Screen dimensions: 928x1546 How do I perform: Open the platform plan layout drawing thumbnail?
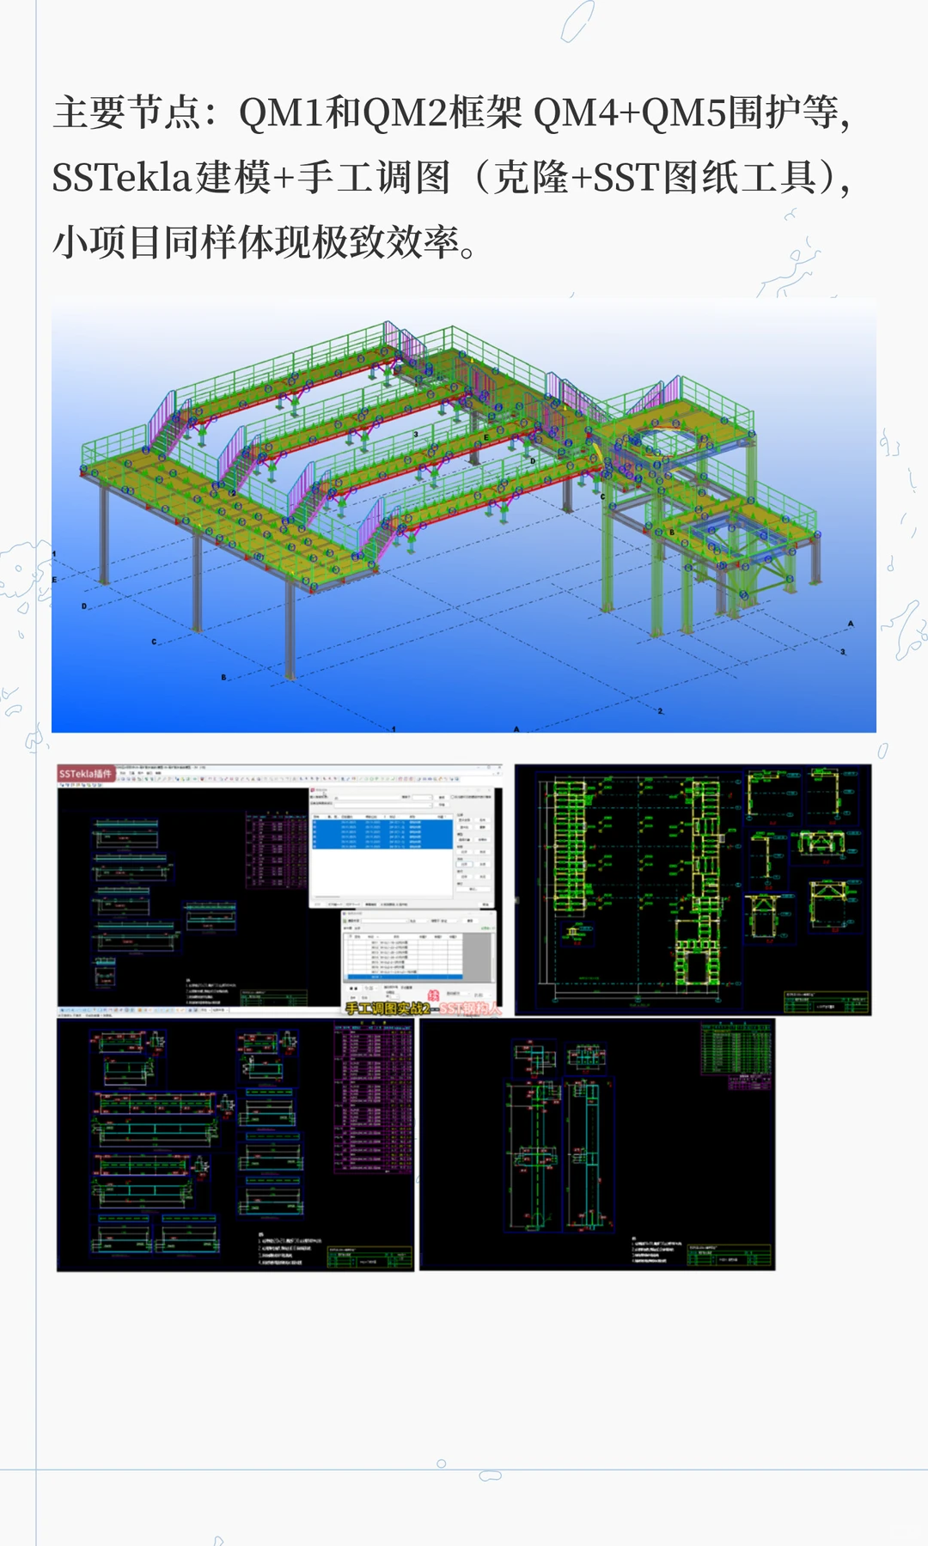click(x=693, y=890)
